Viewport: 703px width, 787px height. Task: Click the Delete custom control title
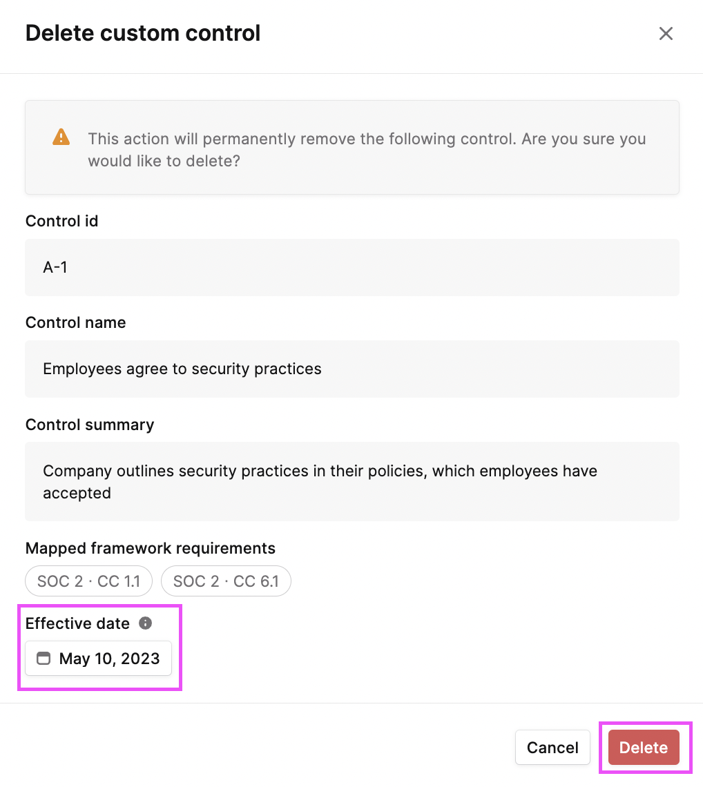click(x=143, y=33)
